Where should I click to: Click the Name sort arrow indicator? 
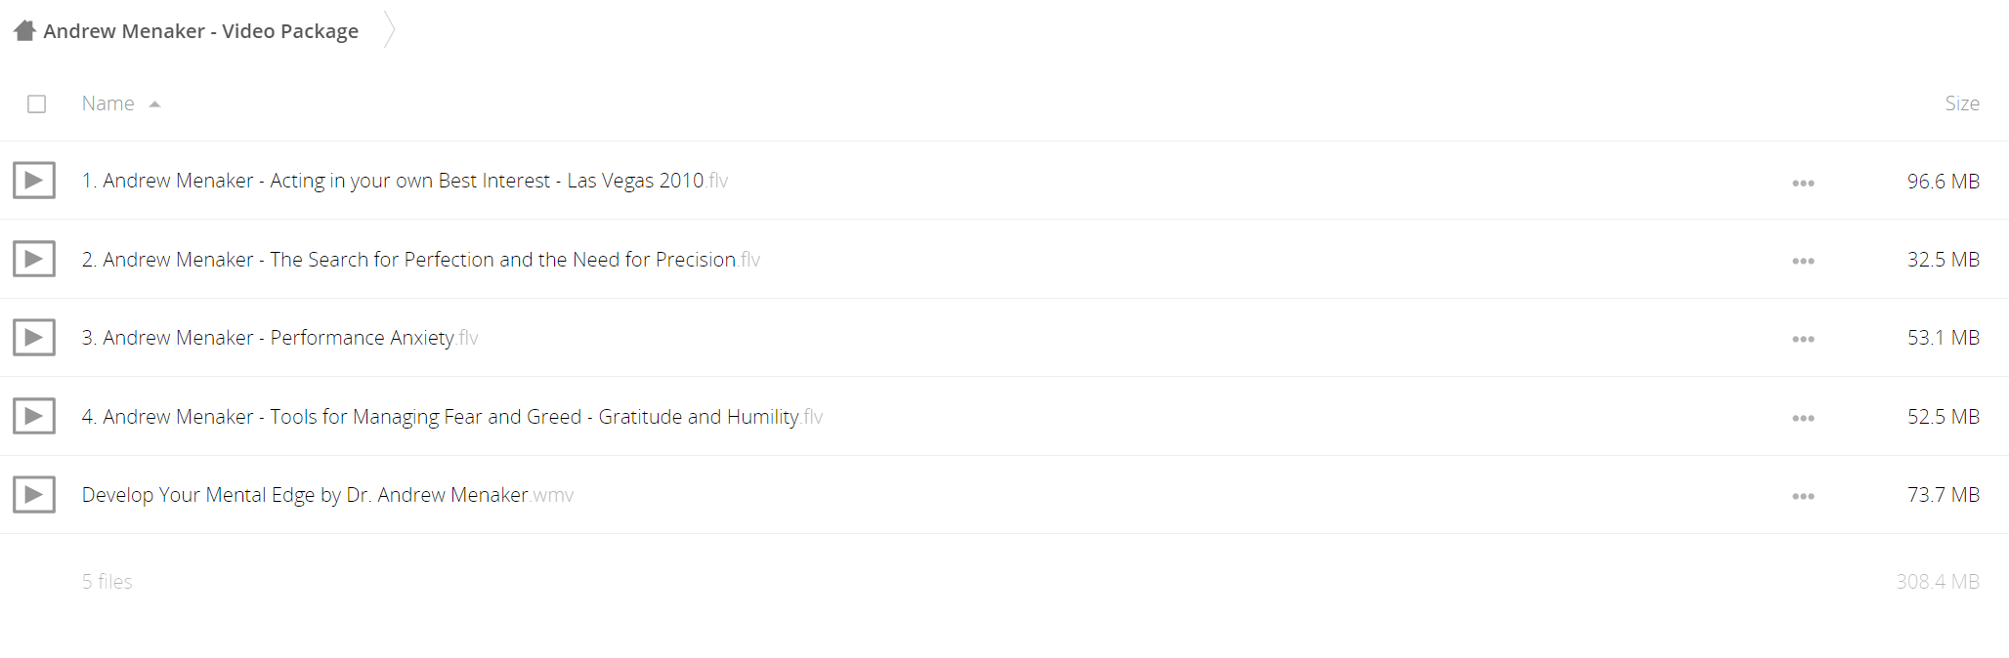coord(154,104)
